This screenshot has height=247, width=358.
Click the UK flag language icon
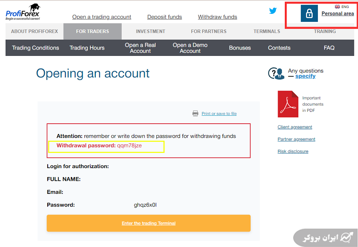[x=337, y=7]
